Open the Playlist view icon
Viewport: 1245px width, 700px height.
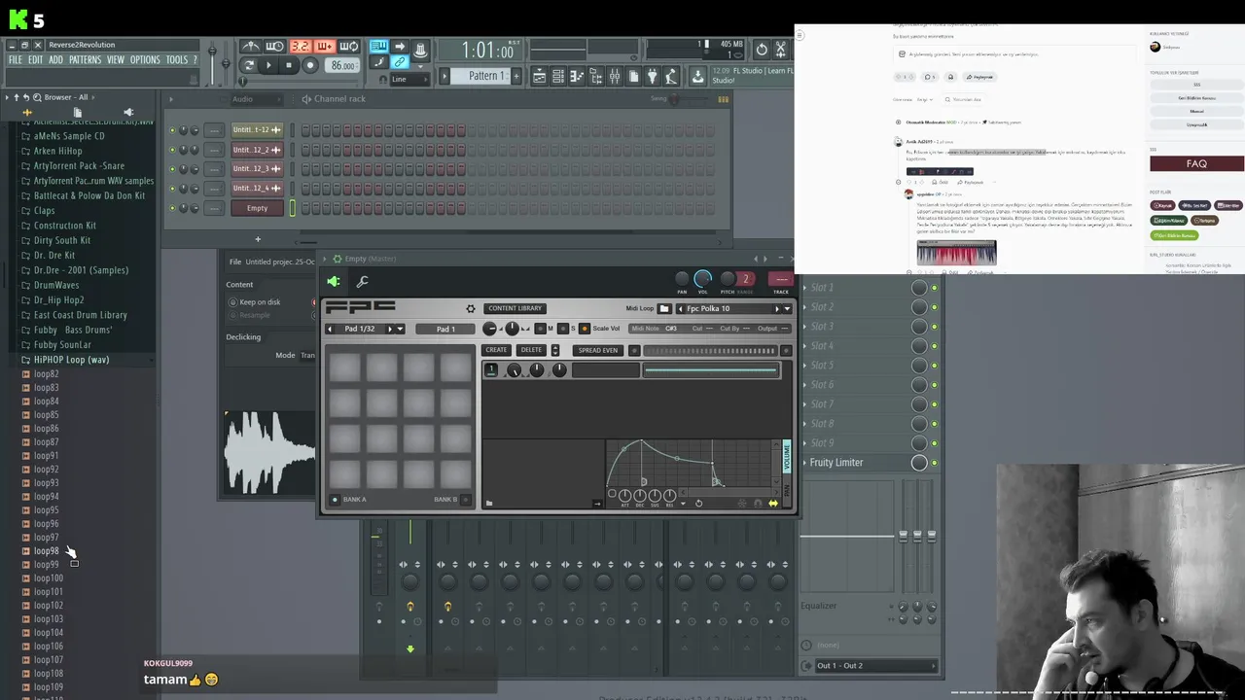click(539, 76)
